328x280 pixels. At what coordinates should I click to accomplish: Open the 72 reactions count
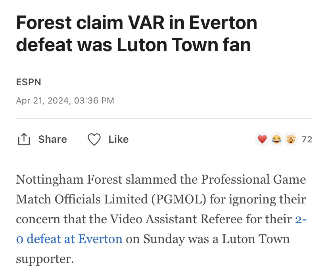[x=307, y=140]
